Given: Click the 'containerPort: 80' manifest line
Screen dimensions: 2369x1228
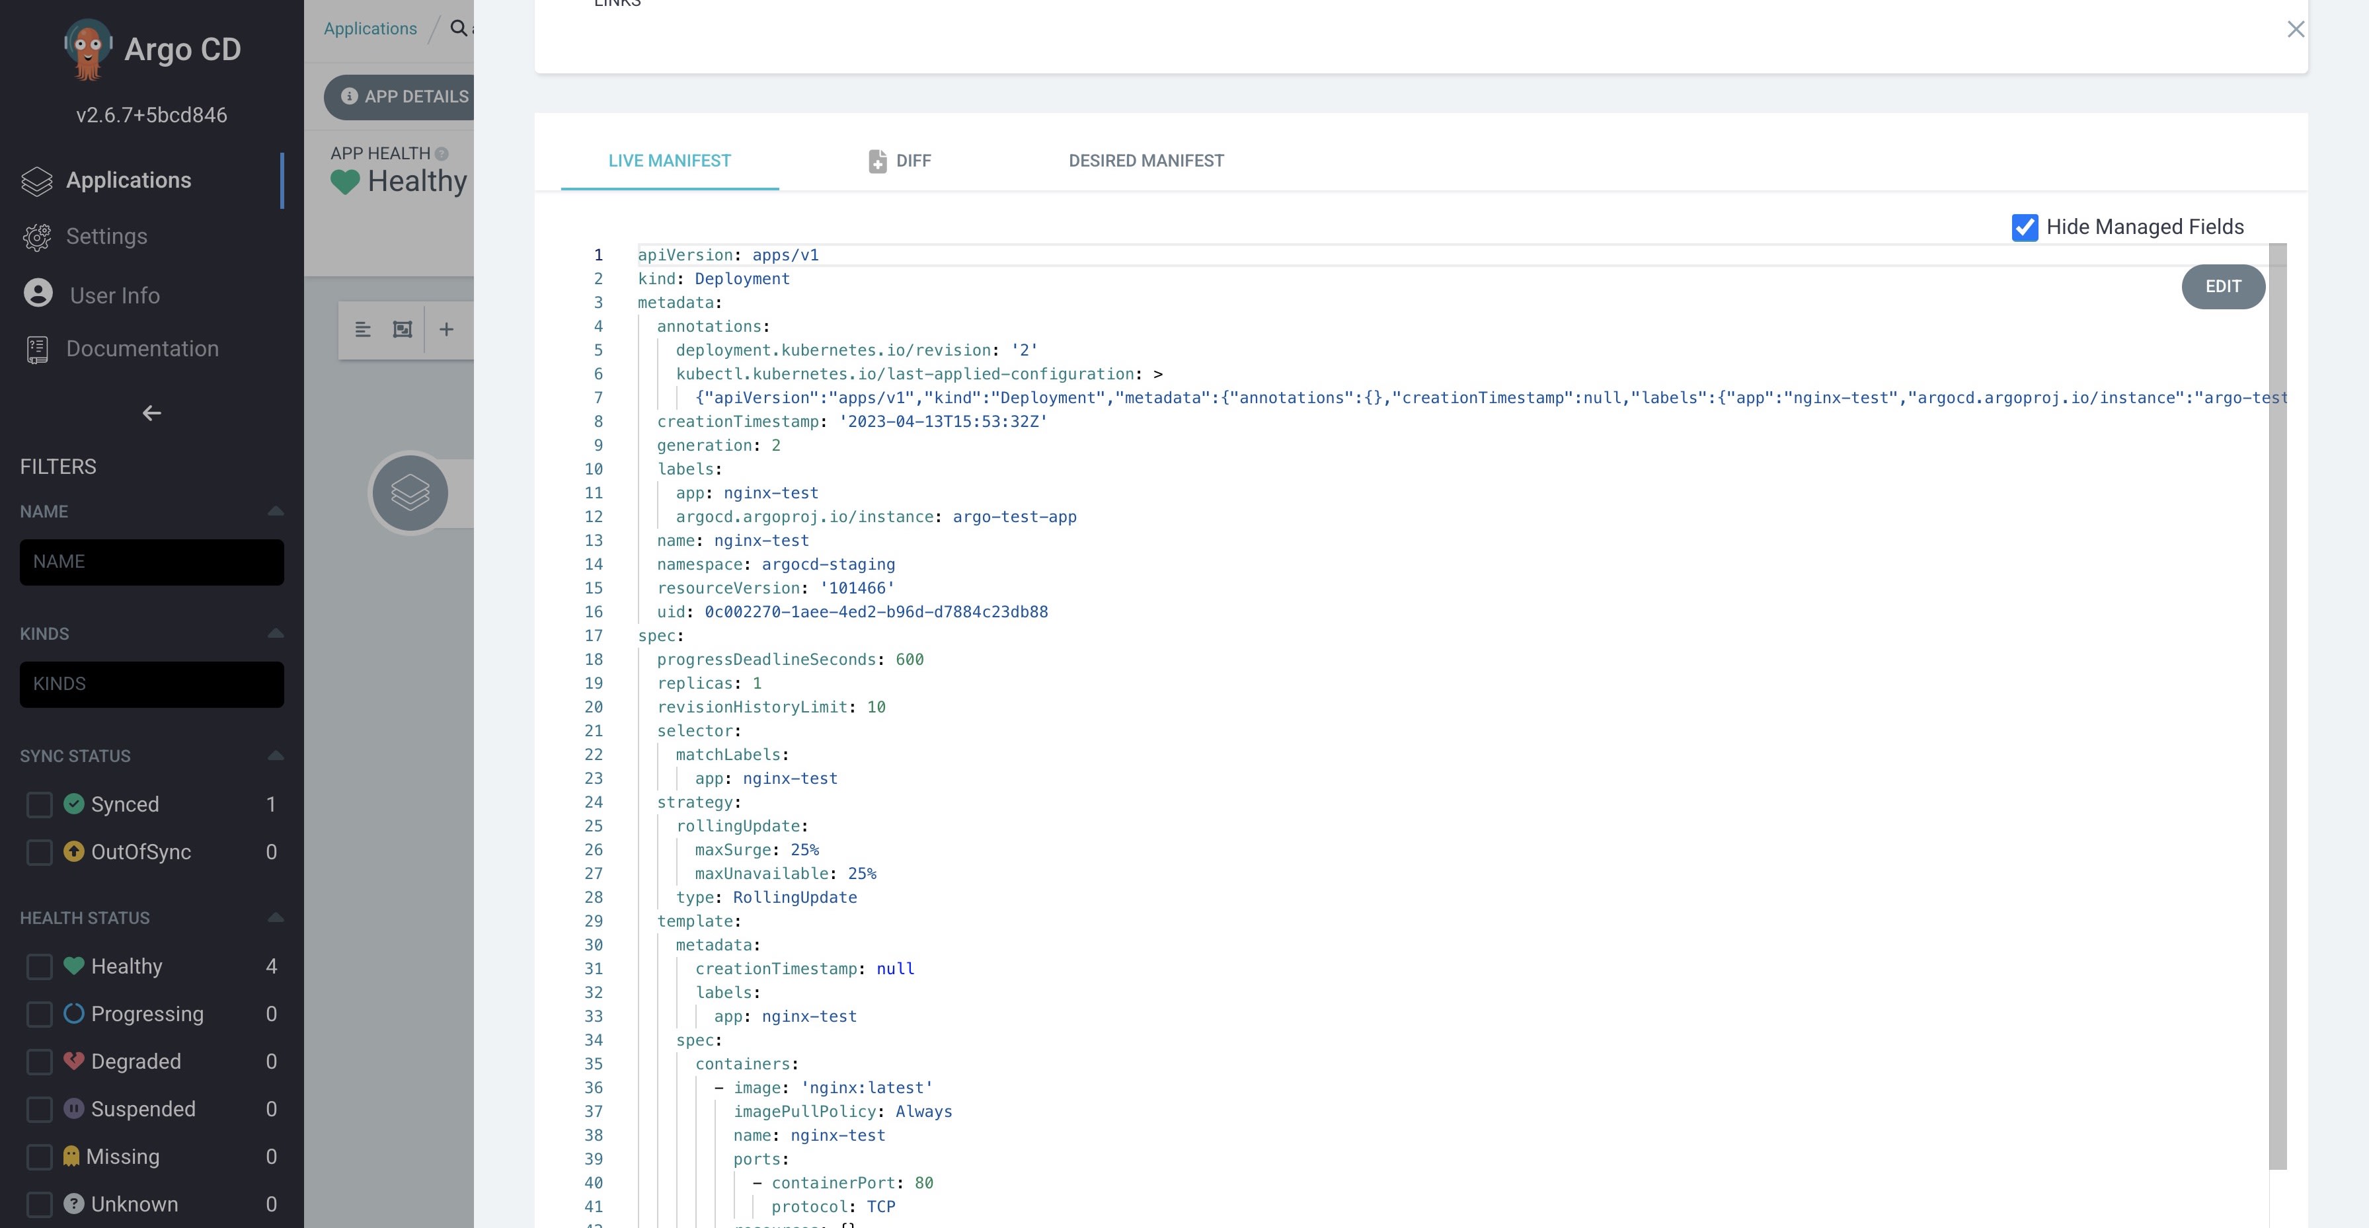Looking at the screenshot, I should (842, 1183).
